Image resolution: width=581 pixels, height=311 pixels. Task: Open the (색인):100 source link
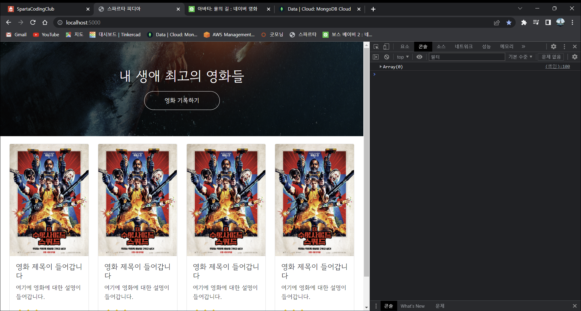click(557, 66)
